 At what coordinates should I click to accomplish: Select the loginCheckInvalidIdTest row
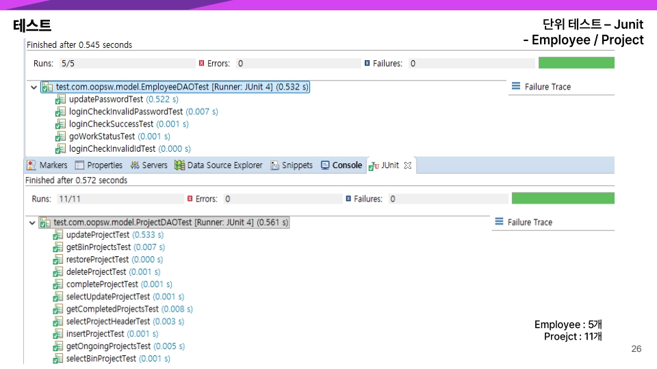coord(124,149)
